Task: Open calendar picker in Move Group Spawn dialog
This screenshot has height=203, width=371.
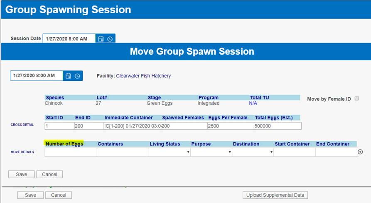Action: (69, 76)
